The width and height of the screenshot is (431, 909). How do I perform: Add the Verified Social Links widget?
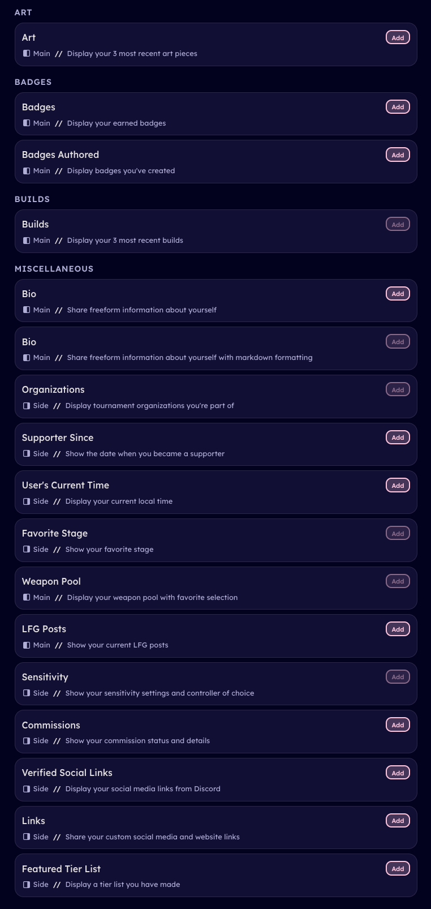coord(398,773)
